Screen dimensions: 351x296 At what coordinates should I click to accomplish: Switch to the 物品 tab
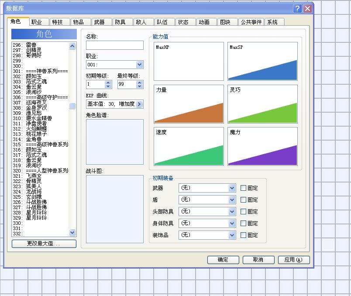click(x=81, y=22)
